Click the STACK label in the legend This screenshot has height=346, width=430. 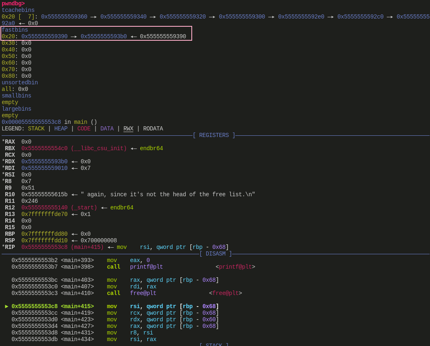[36, 129]
